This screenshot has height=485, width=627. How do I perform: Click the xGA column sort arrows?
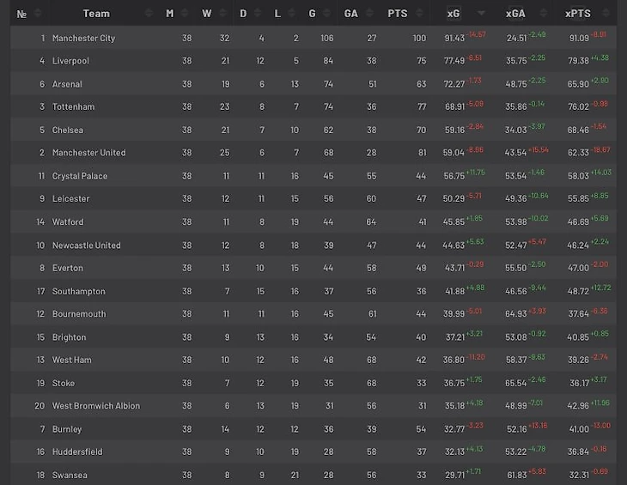click(543, 13)
